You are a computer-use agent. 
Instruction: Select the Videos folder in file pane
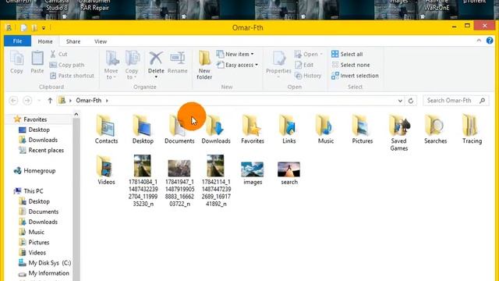pos(106,170)
